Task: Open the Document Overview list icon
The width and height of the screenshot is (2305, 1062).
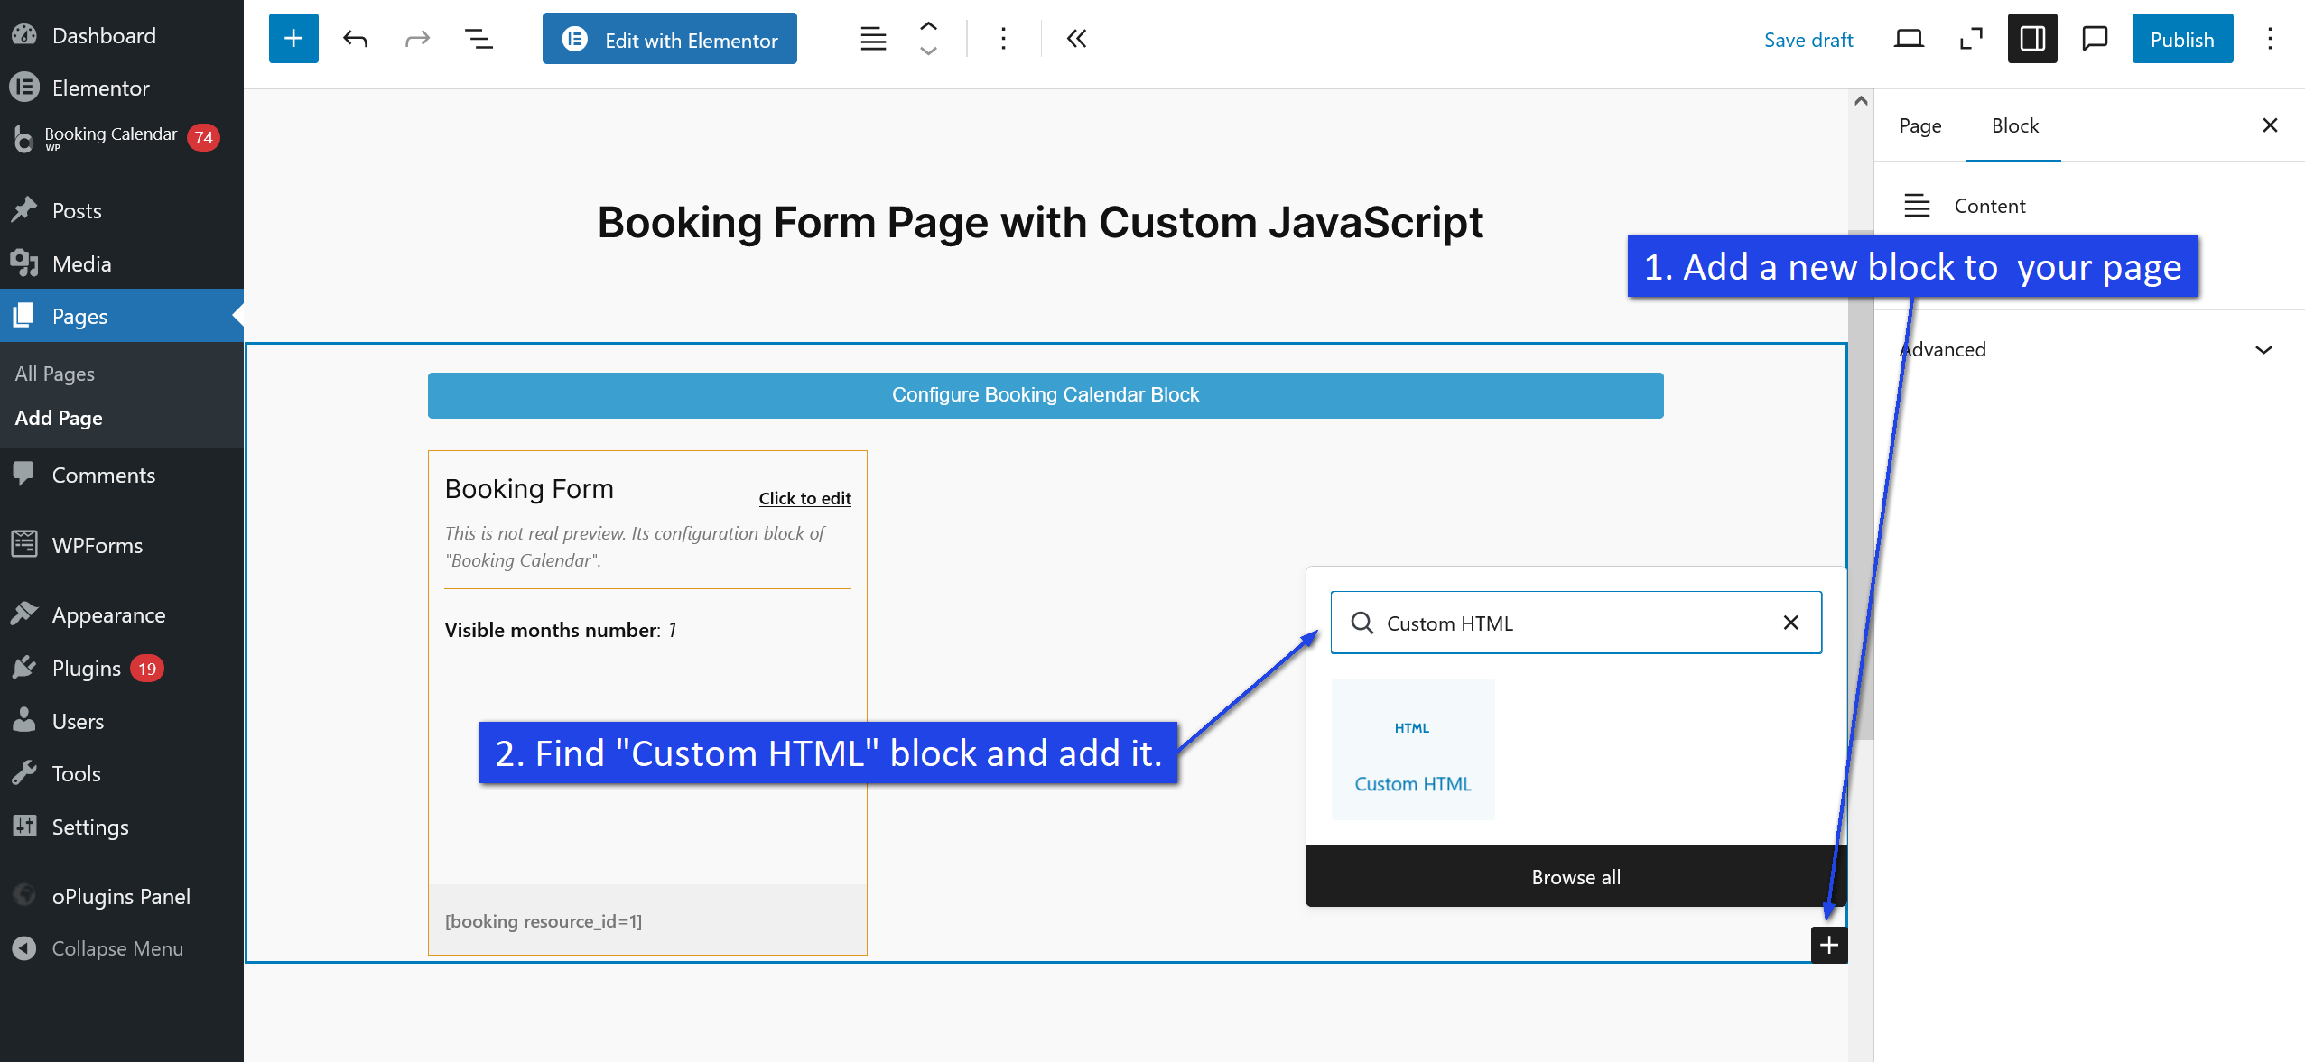Action: (479, 39)
